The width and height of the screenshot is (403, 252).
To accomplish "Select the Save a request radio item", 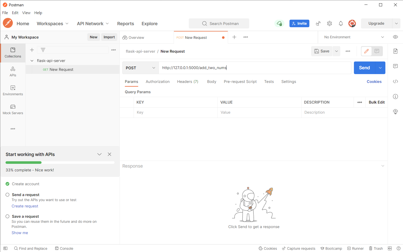I will (8, 216).
